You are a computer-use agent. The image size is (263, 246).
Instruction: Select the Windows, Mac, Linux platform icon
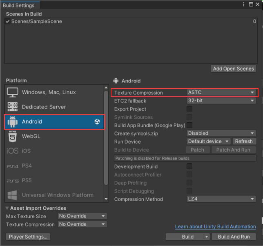(12, 92)
